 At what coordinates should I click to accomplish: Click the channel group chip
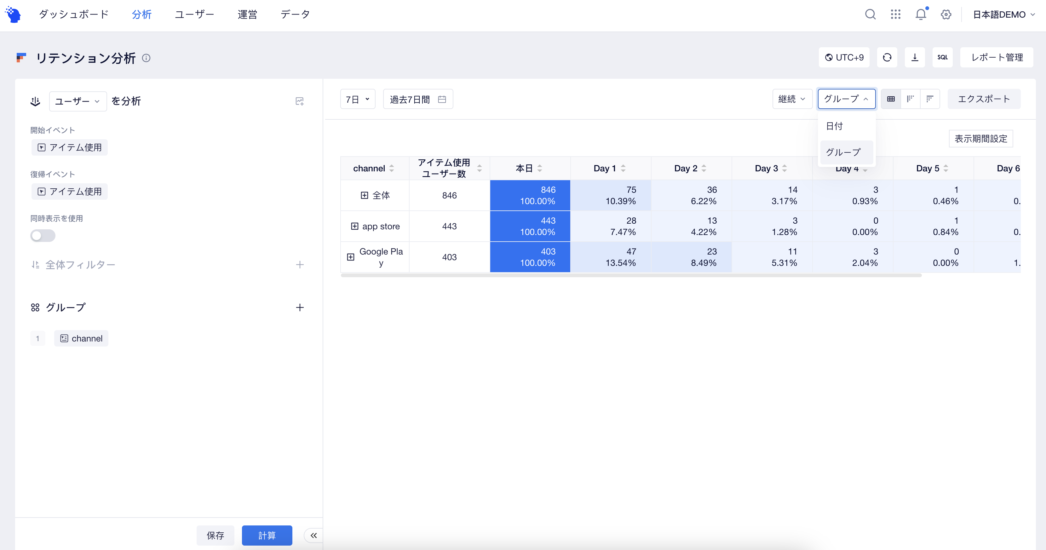tap(81, 339)
